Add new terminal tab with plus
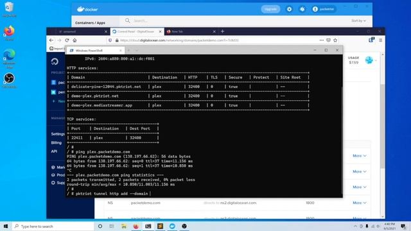 [x=128, y=51]
